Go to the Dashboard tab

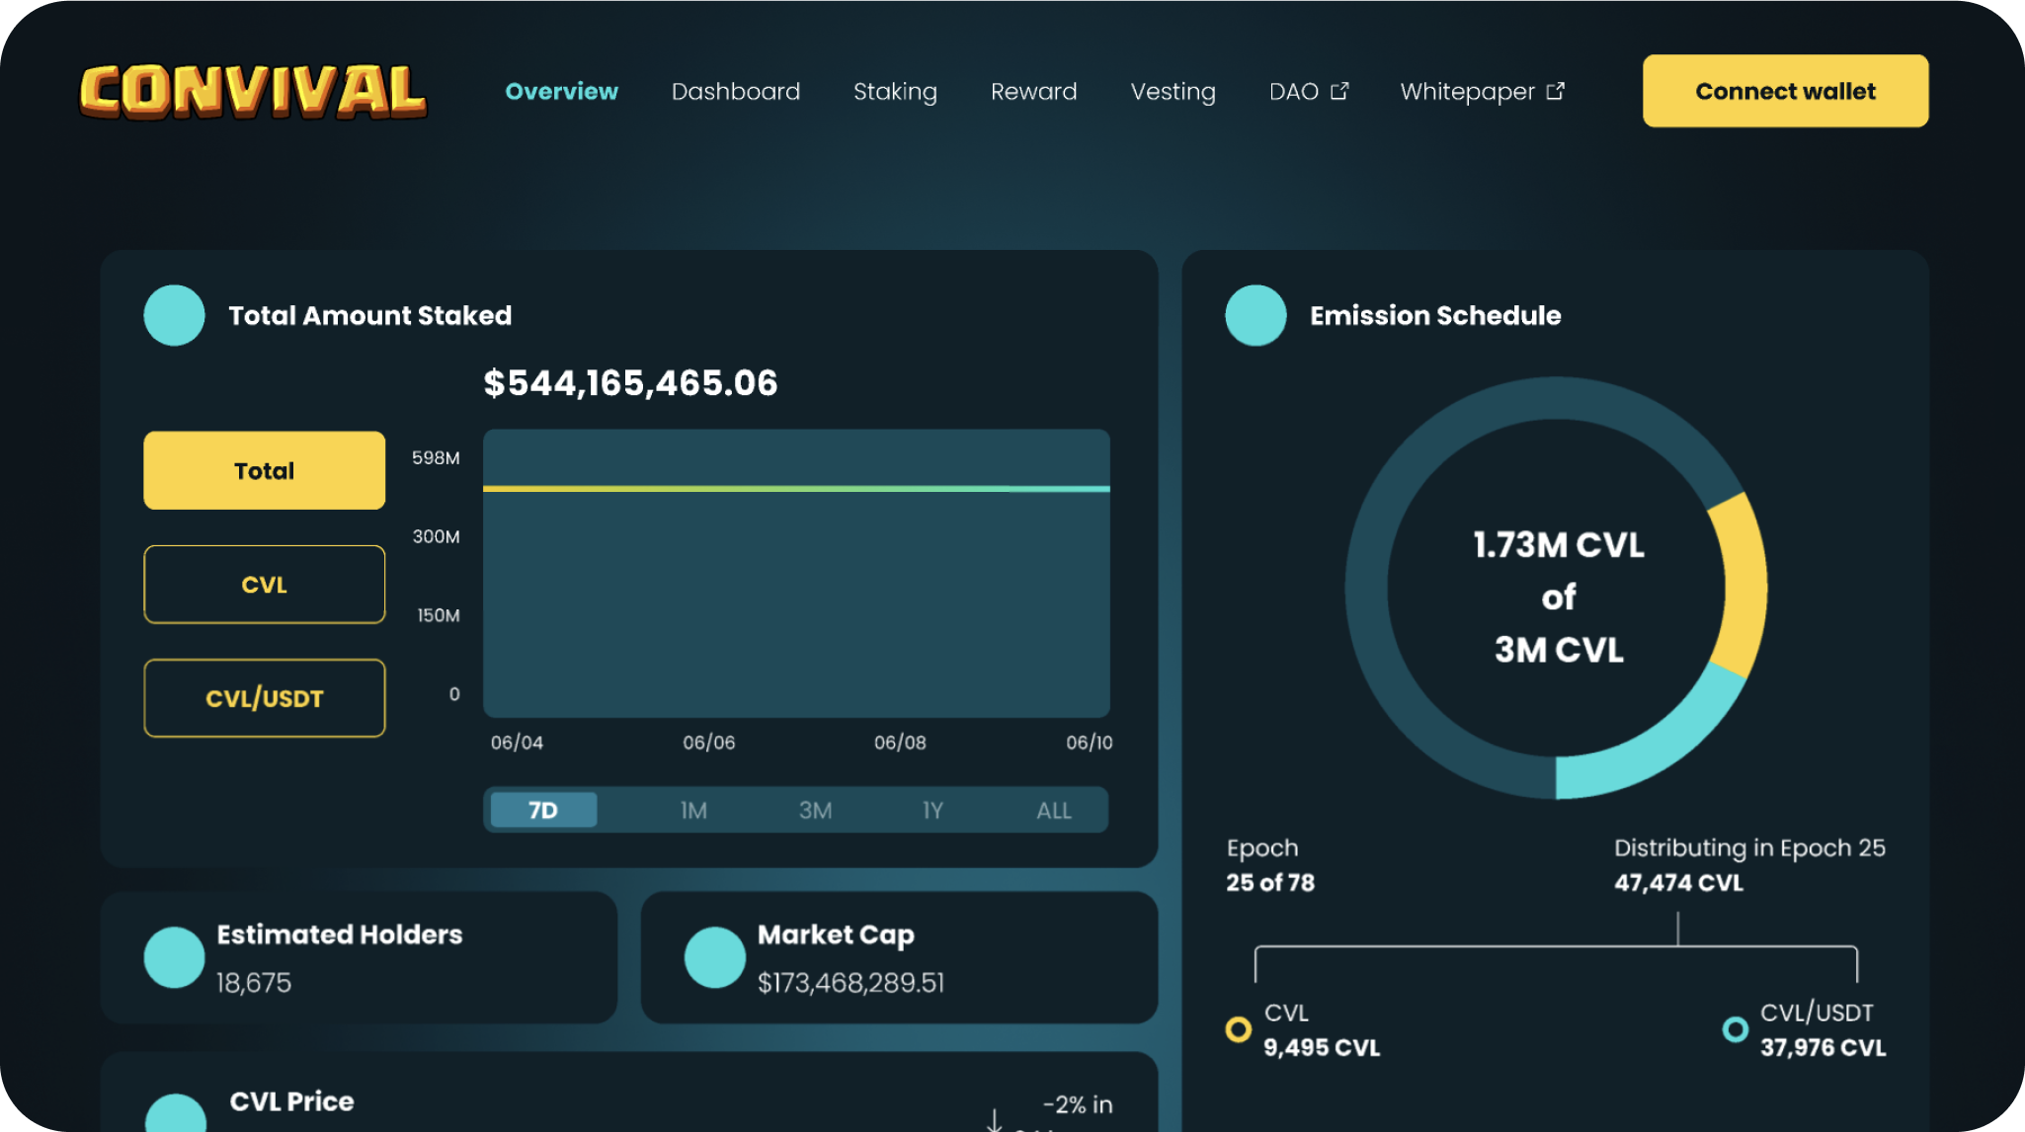[x=736, y=91]
